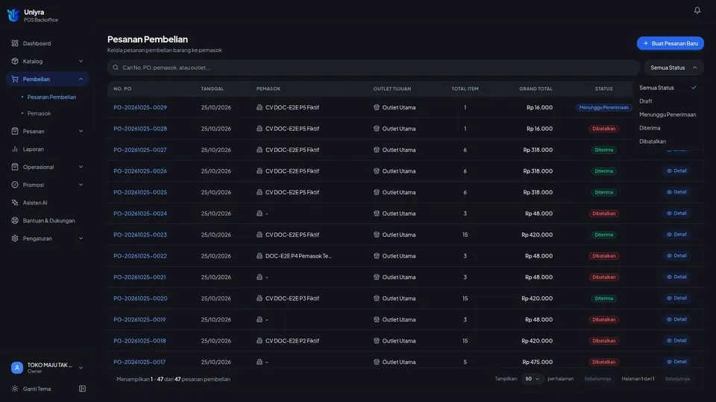Collapse the Pembelian menu chevron
716x402 pixels.
(x=81, y=79)
